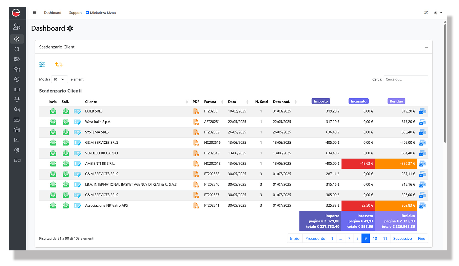Viewport: 459px width, 266px height.
Task: Click the orange -386,37 € Residuo cell
Action: tap(396, 164)
